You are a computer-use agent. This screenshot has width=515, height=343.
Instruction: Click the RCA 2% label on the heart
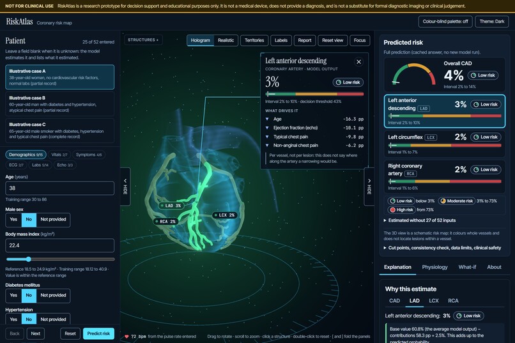(x=165, y=222)
